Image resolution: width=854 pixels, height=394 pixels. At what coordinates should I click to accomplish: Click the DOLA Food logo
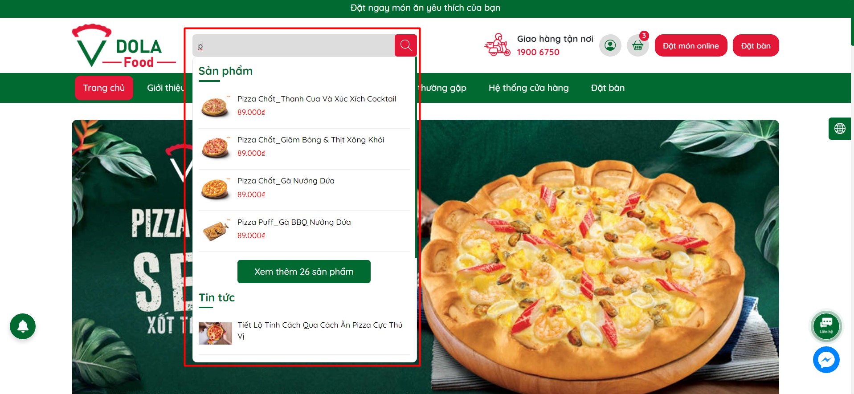click(124, 46)
